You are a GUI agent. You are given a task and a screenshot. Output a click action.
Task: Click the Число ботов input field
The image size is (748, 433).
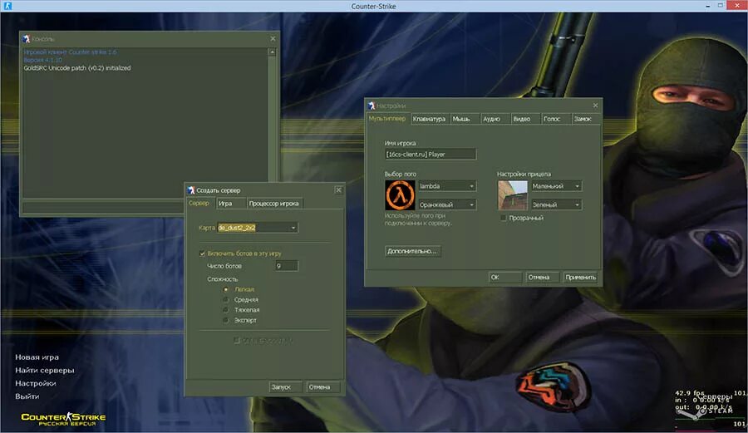[x=286, y=266]
